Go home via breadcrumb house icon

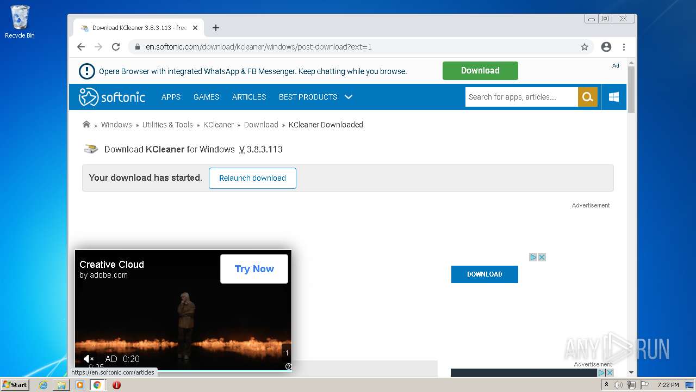(86, 124)
